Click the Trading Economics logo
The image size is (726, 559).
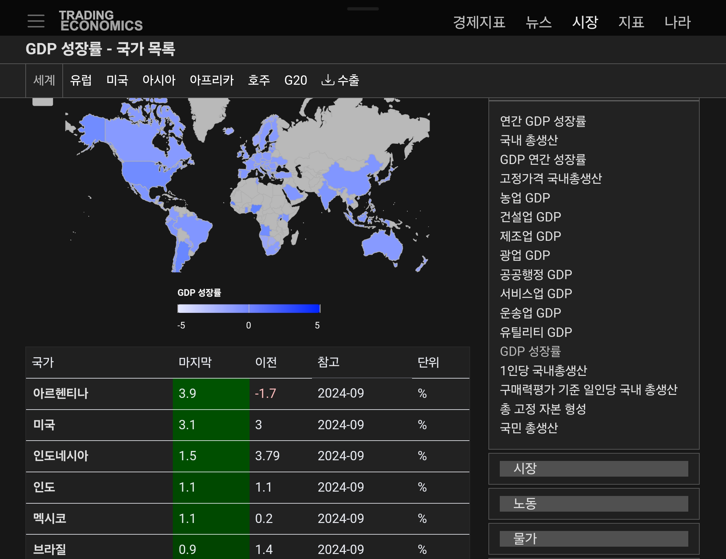tap(101, 21)
